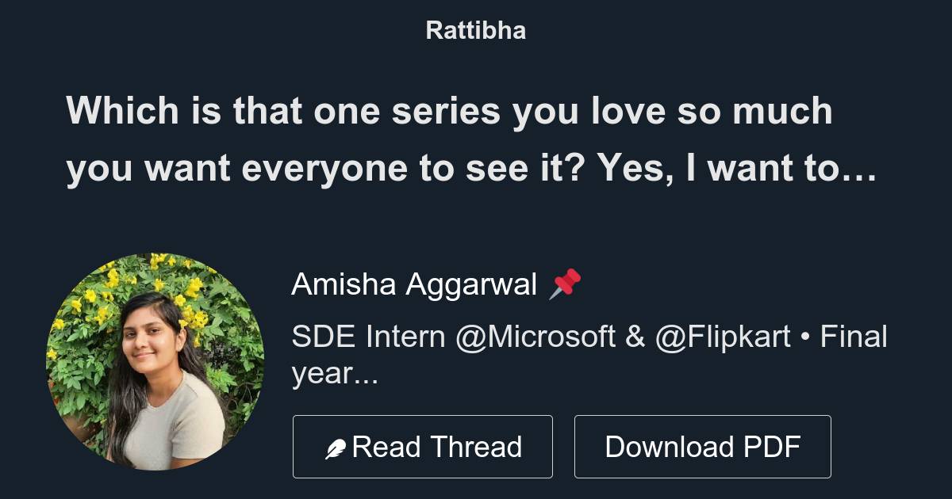Viewport: 952px width, 499px height.
Task: Open the Read Thread view
Action: click(423, 445)
